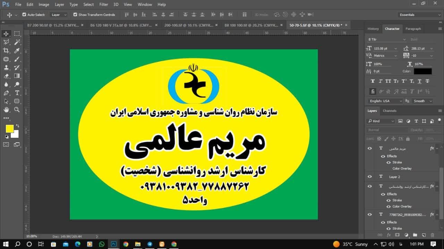The height and width of the screenshot is (249, 444).
Task: Select the Rectangular Marquee tool
Action: click(17, 34)
